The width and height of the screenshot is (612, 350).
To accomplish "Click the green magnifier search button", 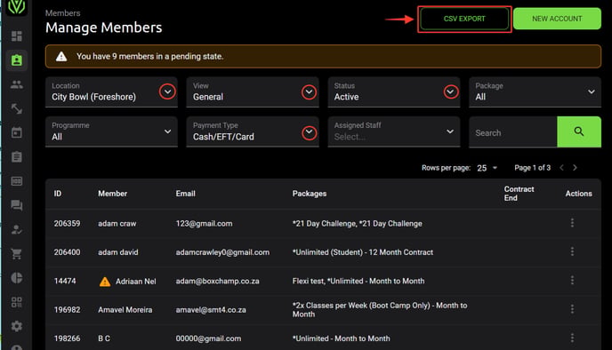I will 579,131.
